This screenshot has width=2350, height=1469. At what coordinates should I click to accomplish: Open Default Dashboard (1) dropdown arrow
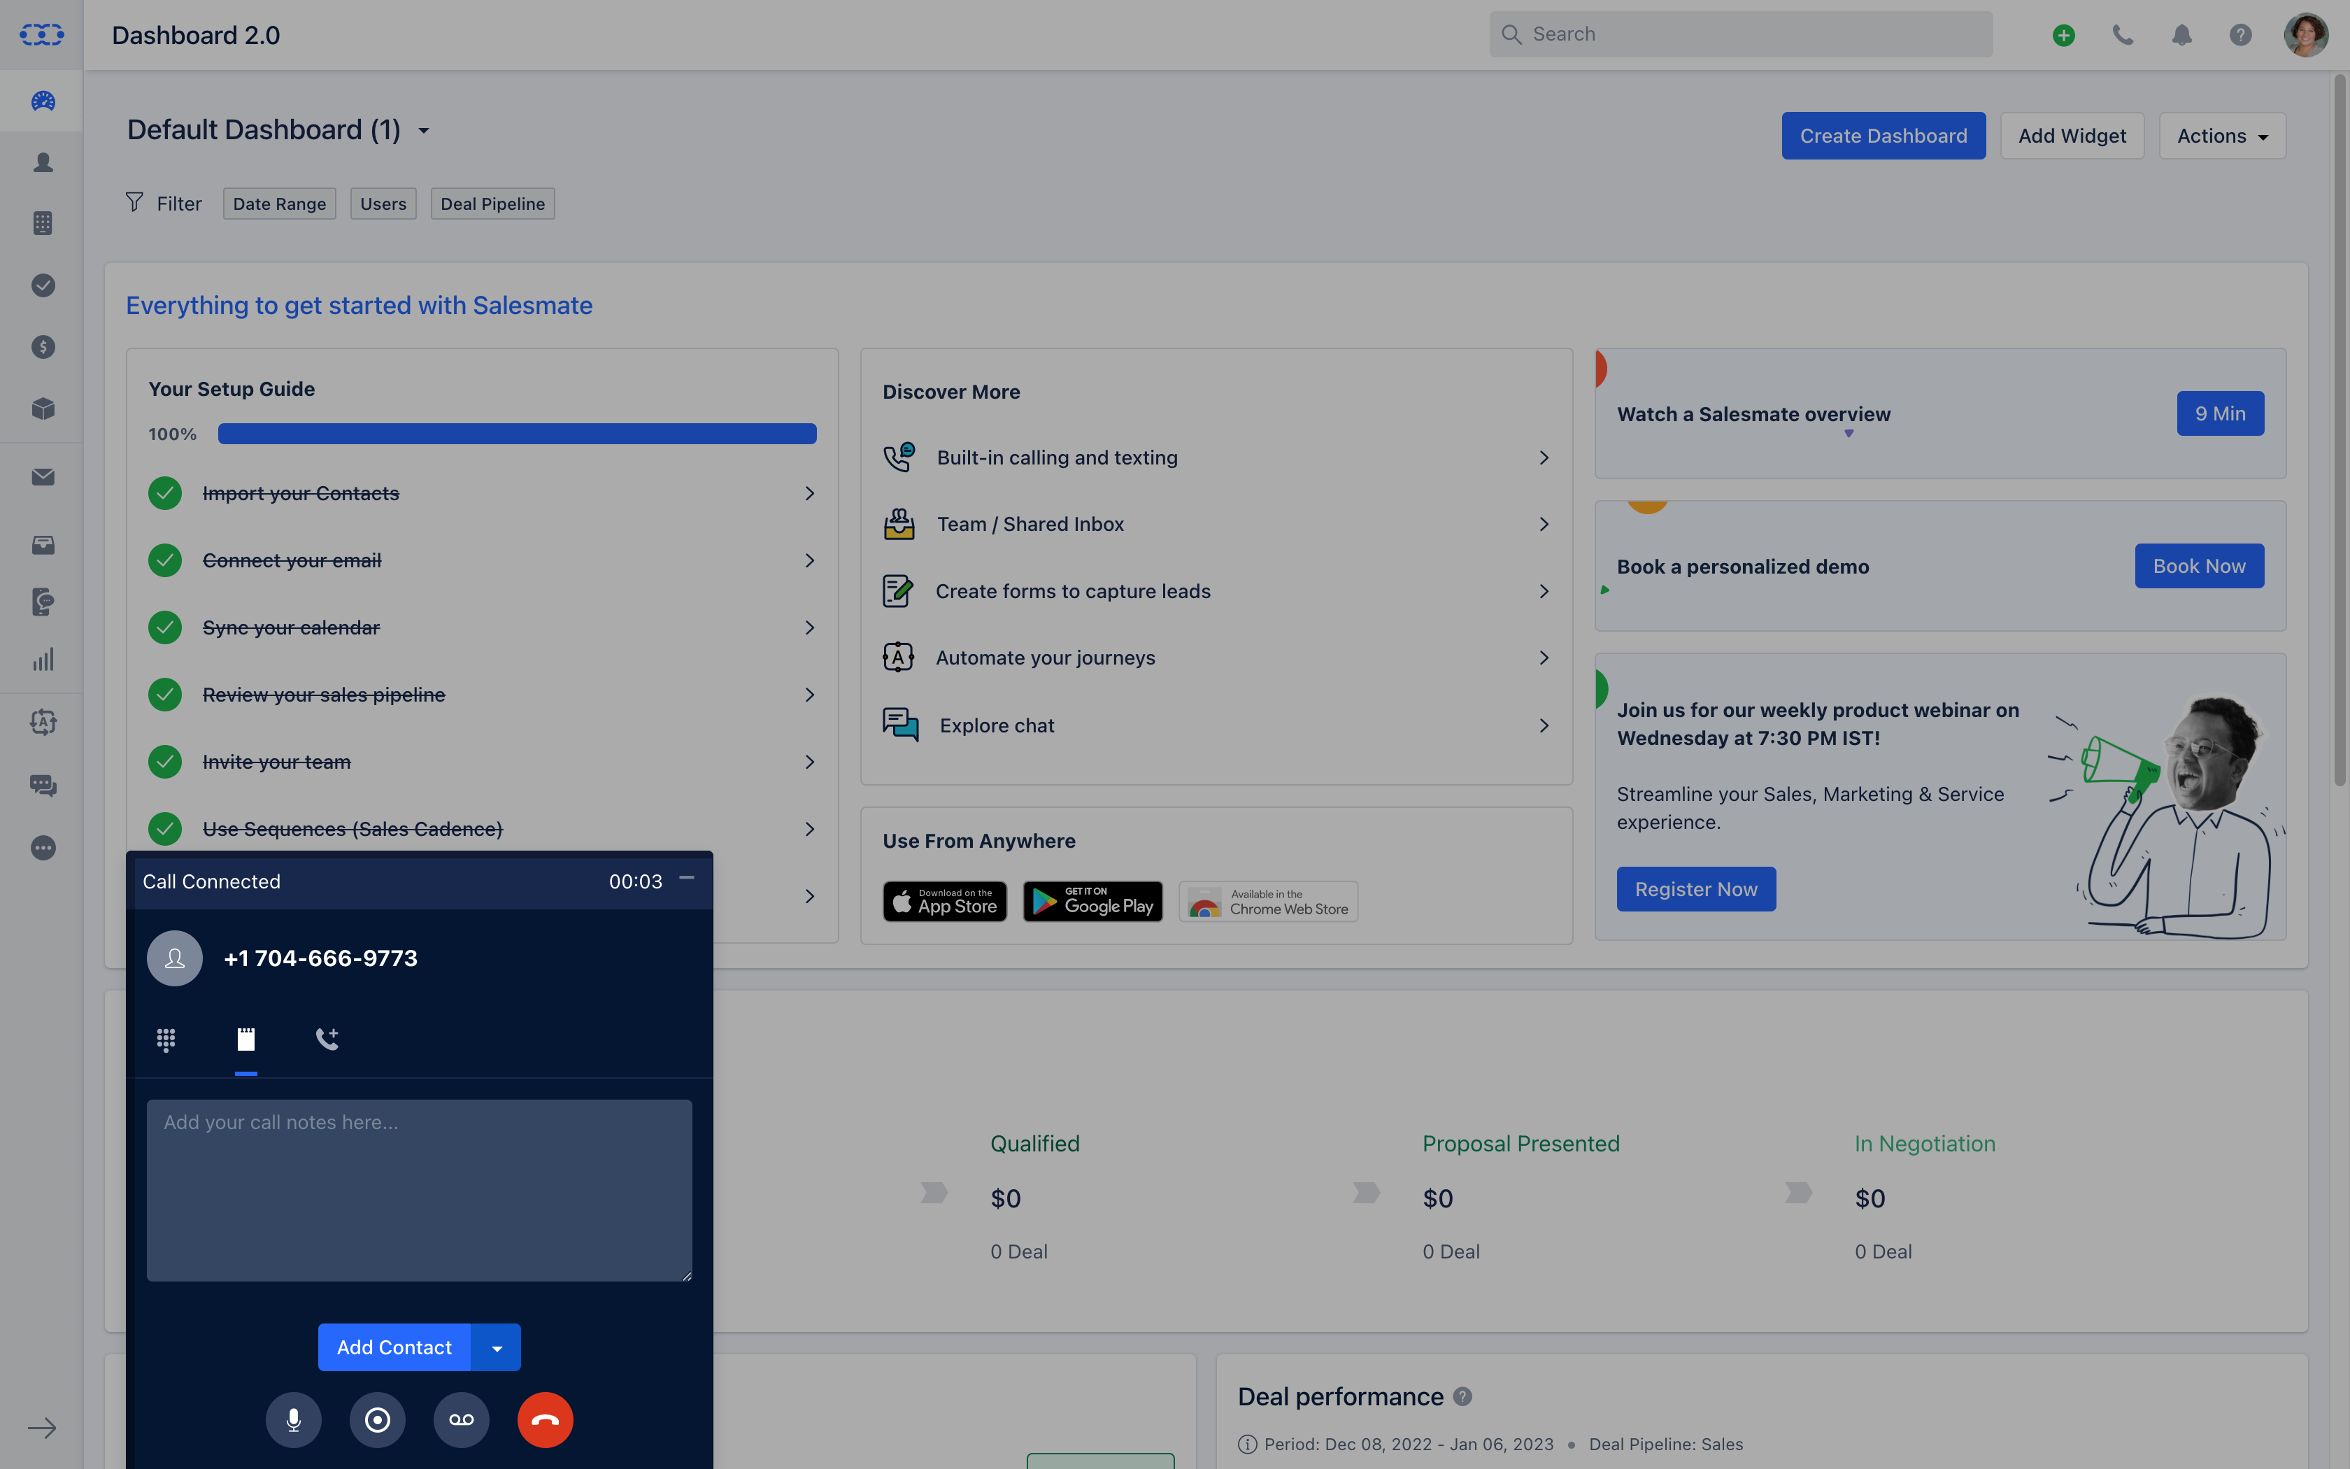point(425,132)
